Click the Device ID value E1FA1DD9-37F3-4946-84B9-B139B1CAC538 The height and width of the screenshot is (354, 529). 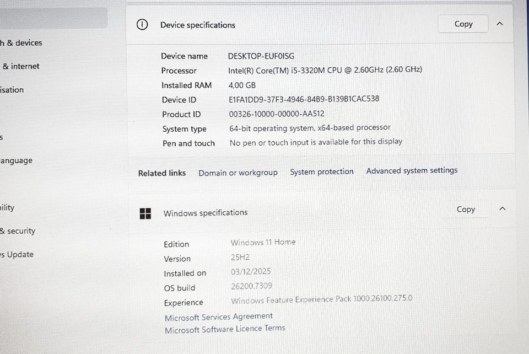pyautogui.click(x=304, y=99)
